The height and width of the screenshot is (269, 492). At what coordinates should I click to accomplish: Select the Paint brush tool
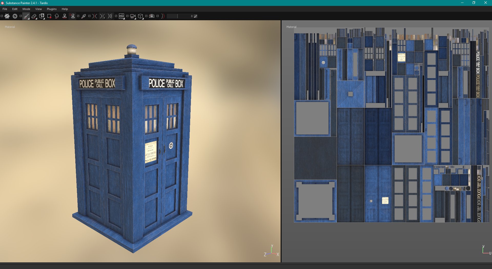pyautogui.click(x=26, y=16)
